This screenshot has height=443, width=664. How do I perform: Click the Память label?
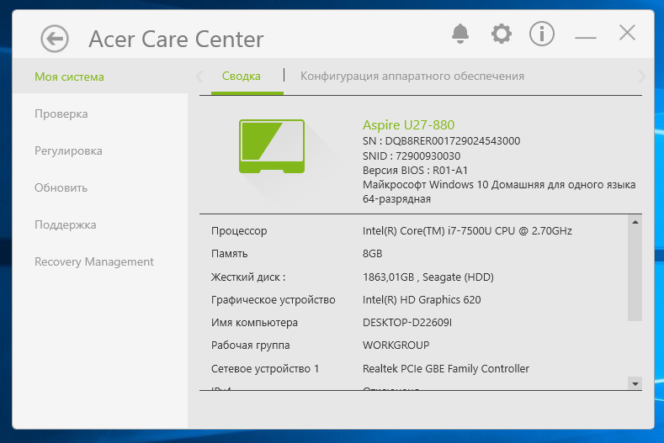pyautogui.click(x=230, y=254)
